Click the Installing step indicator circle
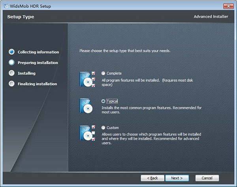Viewport: 237px width, 187px height. (11, 73)
